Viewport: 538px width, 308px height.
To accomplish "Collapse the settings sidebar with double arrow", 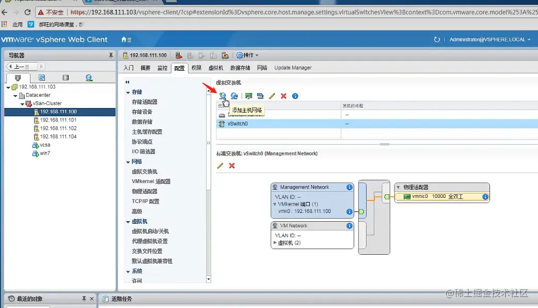I will pyautogui.click(x=128, y=82).
